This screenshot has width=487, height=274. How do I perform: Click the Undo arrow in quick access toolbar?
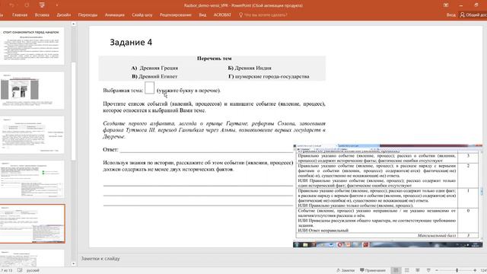tap(12, 5)
